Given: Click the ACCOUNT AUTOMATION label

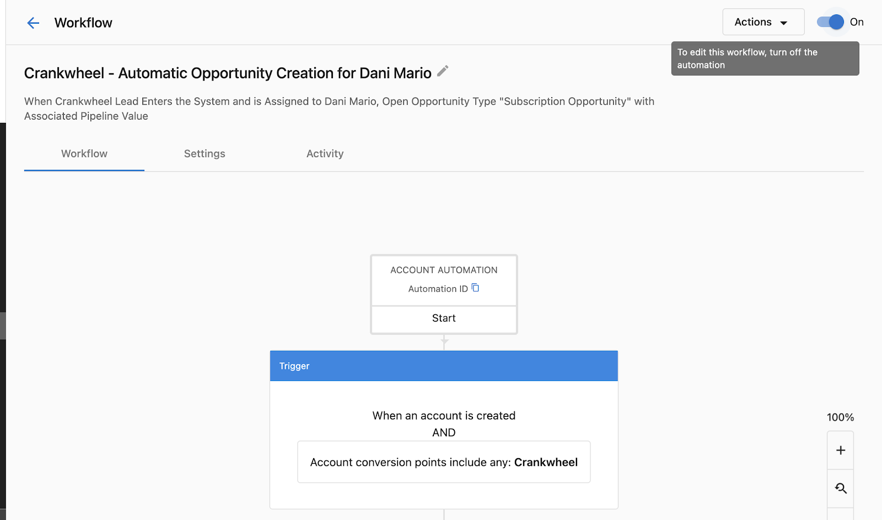Looking at the screenshot, I should (444, 270).
